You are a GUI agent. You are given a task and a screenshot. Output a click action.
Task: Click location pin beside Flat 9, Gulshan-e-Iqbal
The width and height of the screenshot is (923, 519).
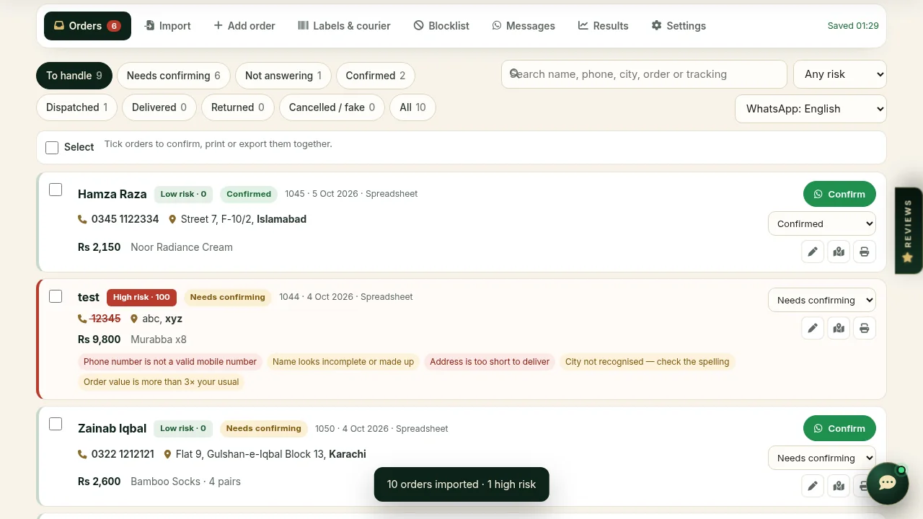pyautogui.click(x=167, y=454)
